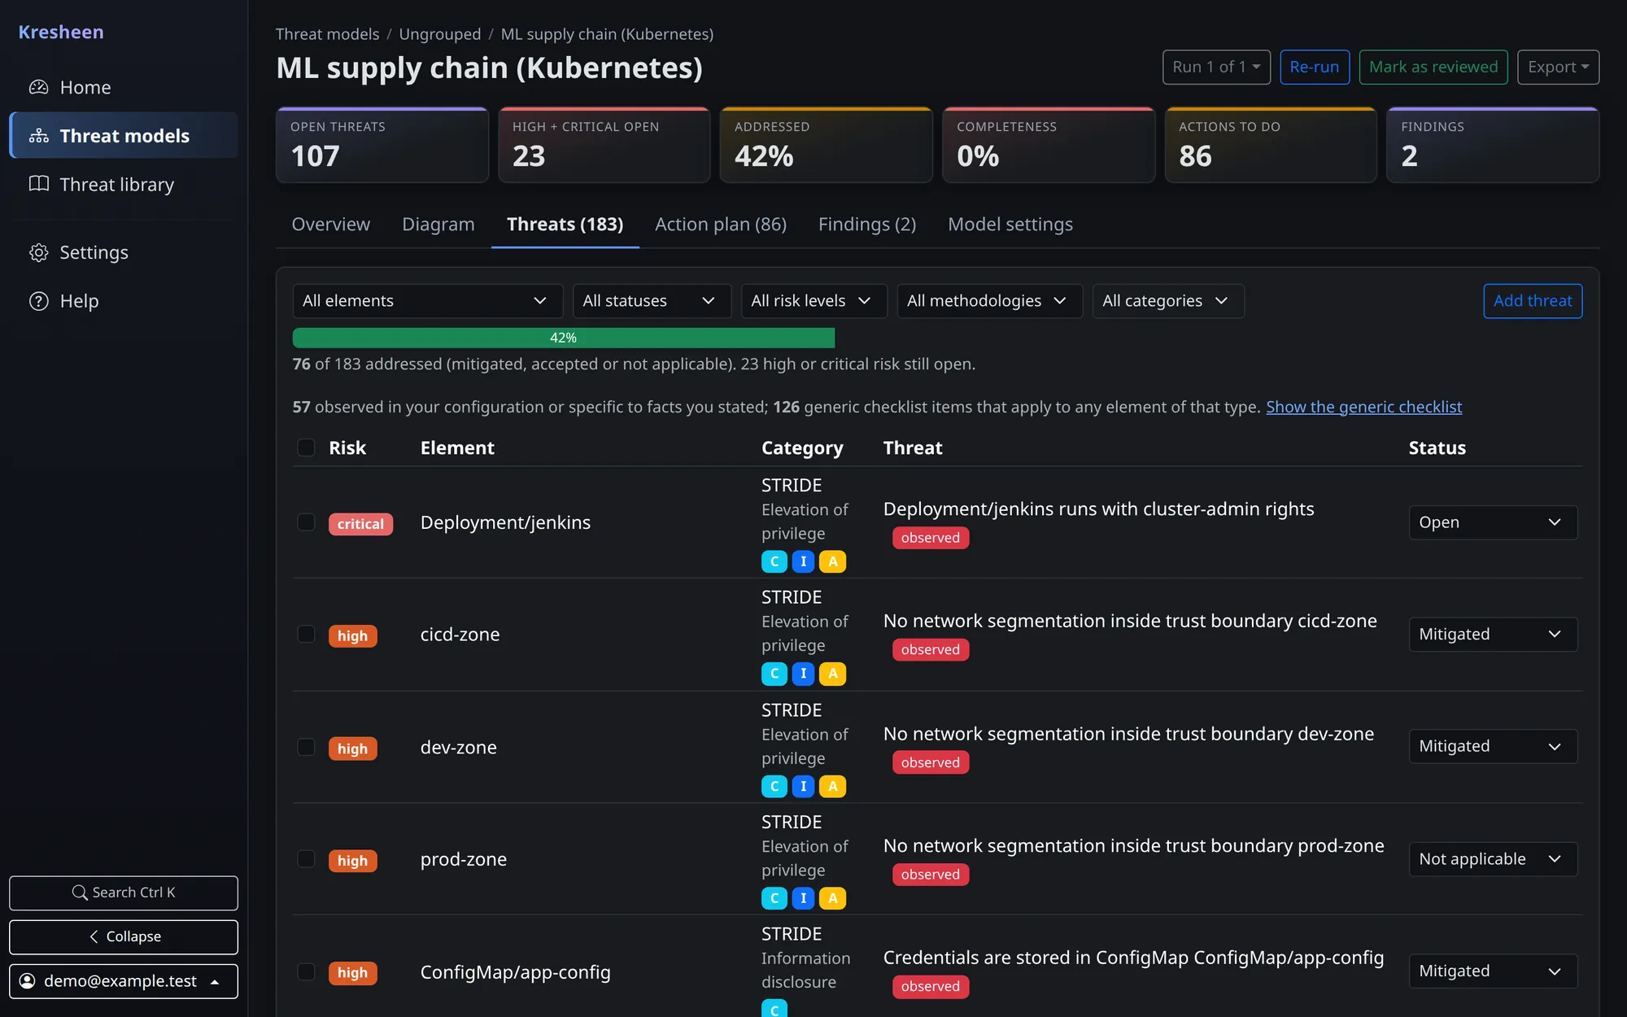Click the search magnifier icon
The height and width of the screenshot is (1017, 1627).
point(80,893)
